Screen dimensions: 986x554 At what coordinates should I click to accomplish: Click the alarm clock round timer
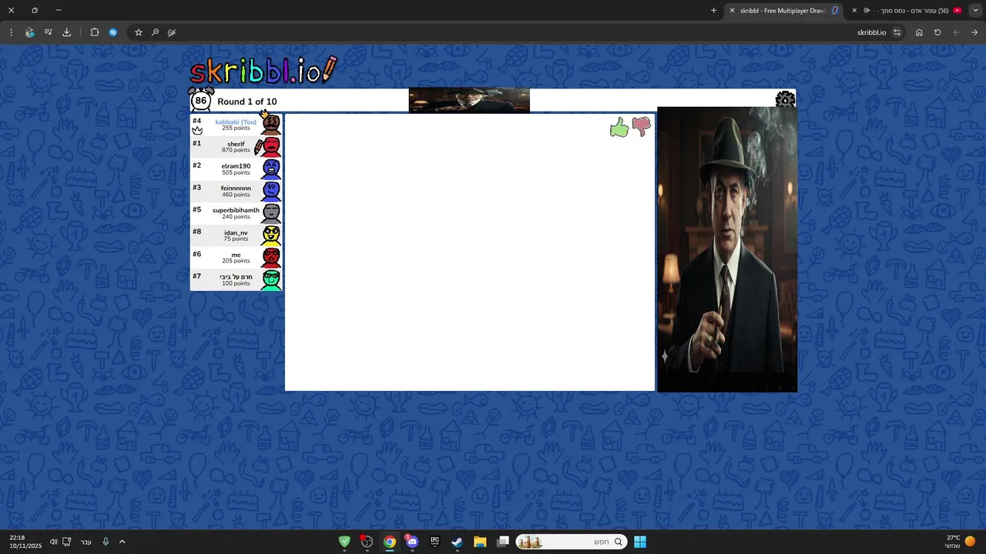coord(201,100)
